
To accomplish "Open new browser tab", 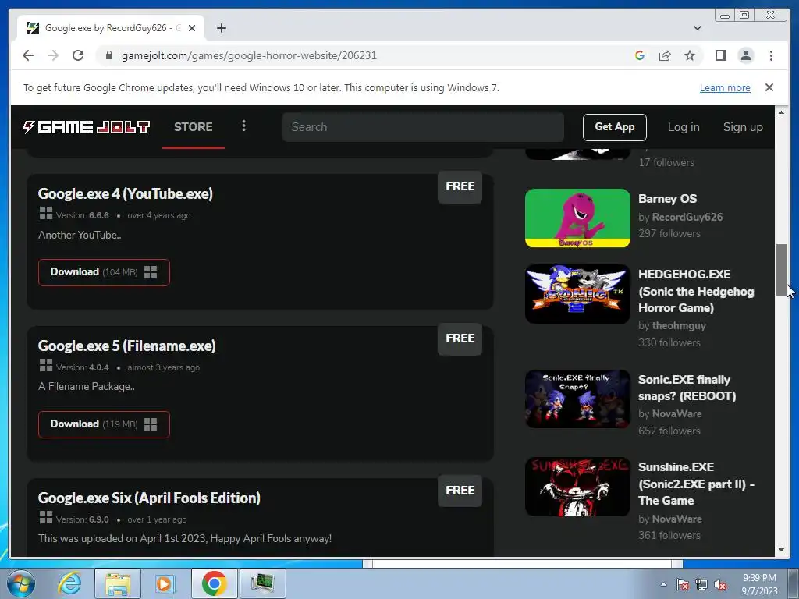I will pos(221,28).
